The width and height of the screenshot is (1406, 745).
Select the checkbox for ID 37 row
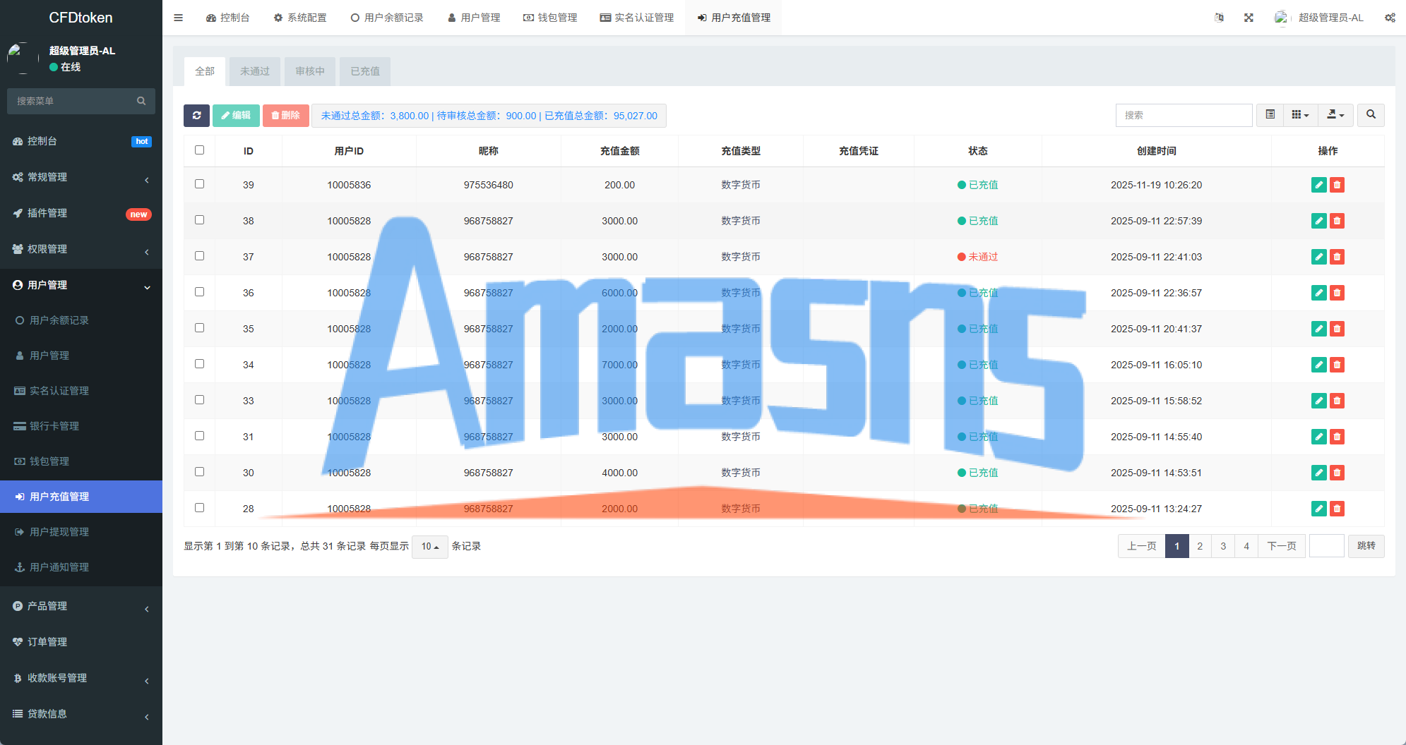(199, 256)
